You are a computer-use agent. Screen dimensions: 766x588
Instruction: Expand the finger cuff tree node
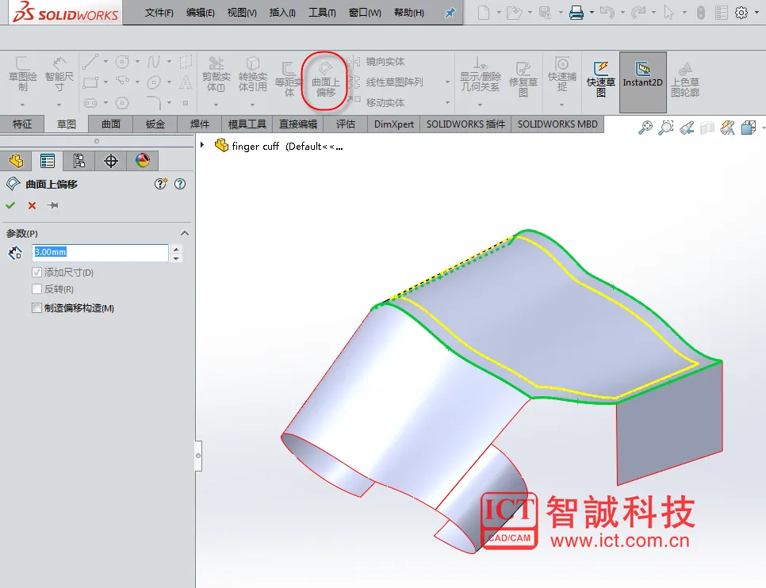tap(201, 144)
